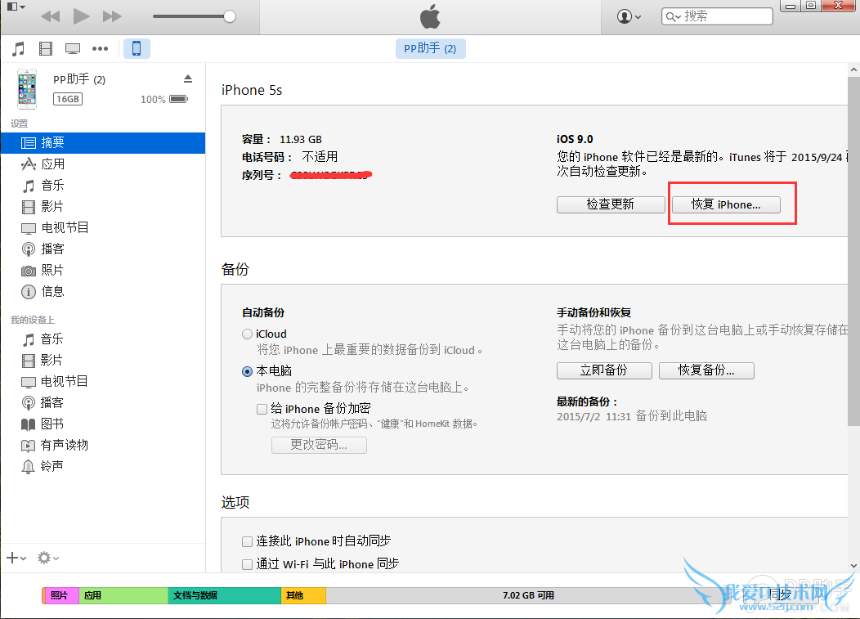Viewport: 860px width, 619px height.
Task: Click 恢复 iPhone... button
Action: 726,204
